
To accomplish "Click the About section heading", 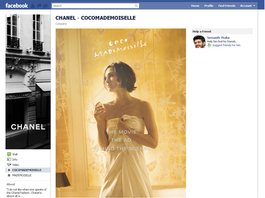I will [x=11, y=184].
